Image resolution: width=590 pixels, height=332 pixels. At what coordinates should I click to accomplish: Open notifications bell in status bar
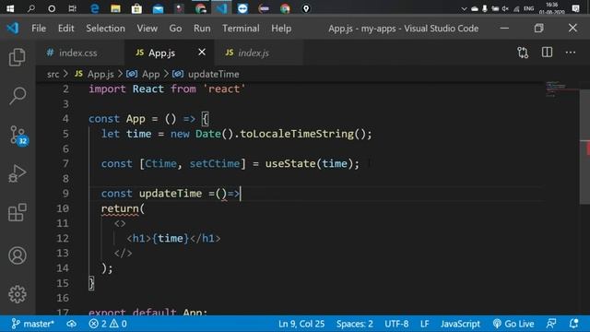click(573, 324)
